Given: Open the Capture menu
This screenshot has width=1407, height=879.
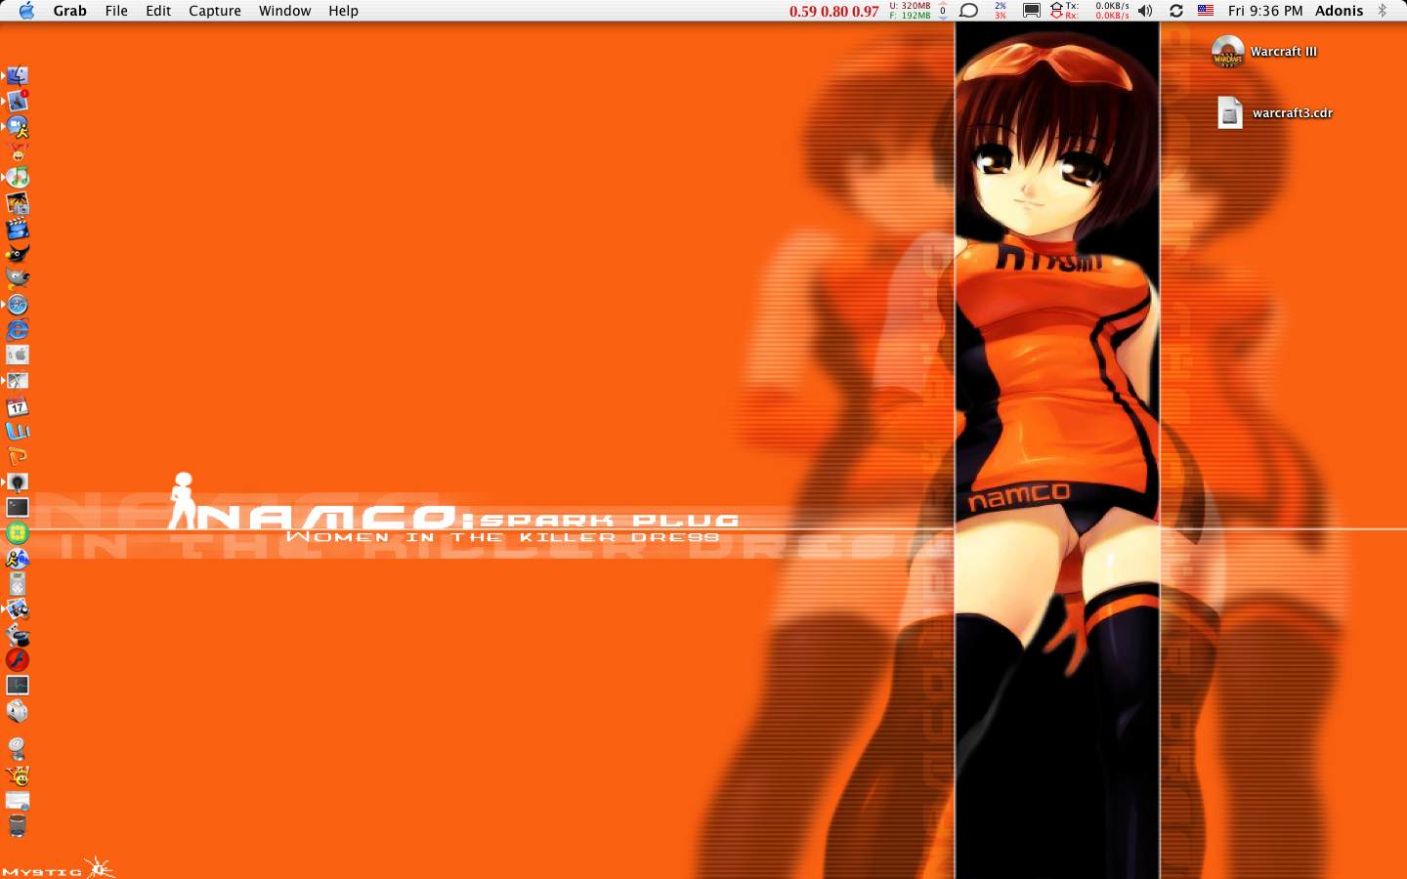Looking at the screenshot, I should (x=215, y=11).
